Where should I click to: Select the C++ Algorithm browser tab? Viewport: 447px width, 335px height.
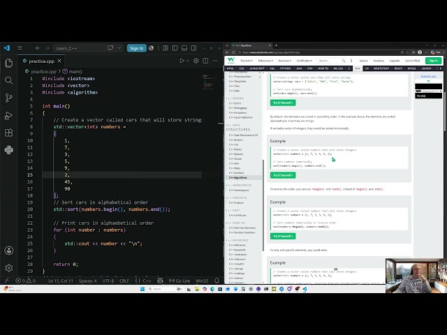[x=251, y=45]
